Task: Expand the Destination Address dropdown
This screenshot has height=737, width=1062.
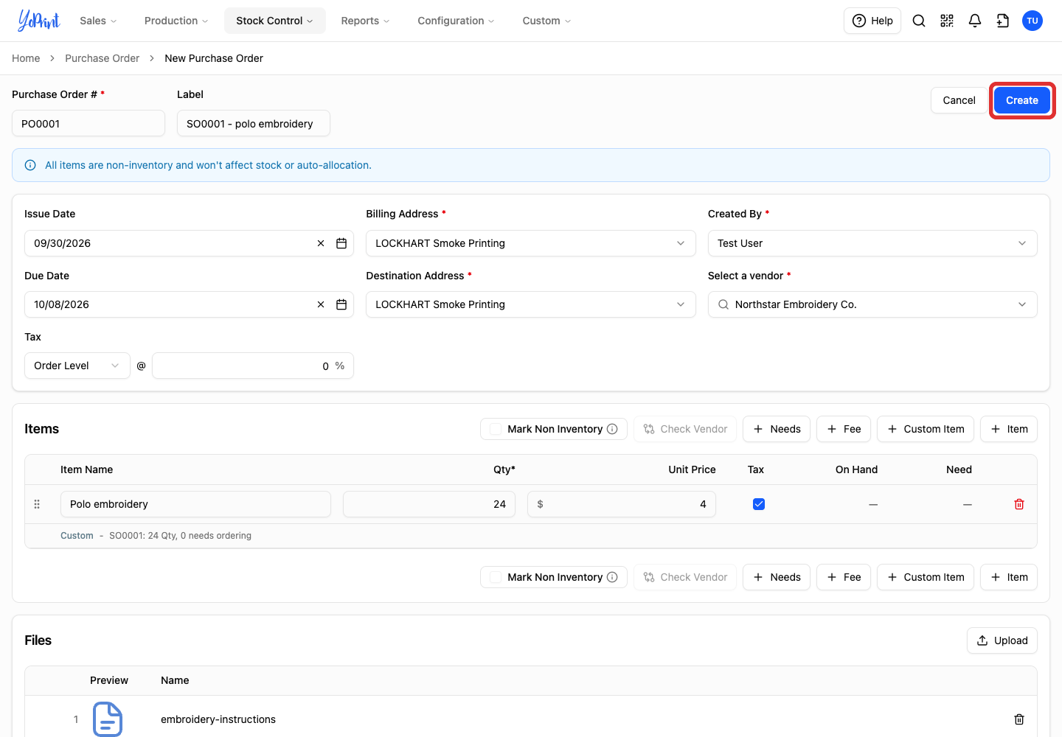Action: (x=531, y=304)
